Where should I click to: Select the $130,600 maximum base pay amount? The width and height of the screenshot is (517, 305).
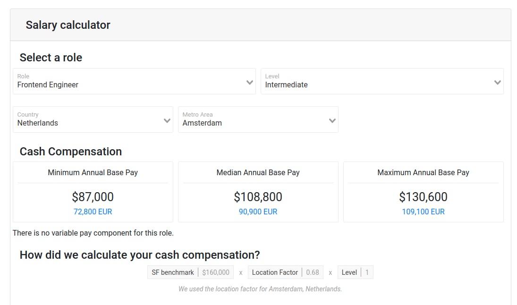(x=424, y=197)
